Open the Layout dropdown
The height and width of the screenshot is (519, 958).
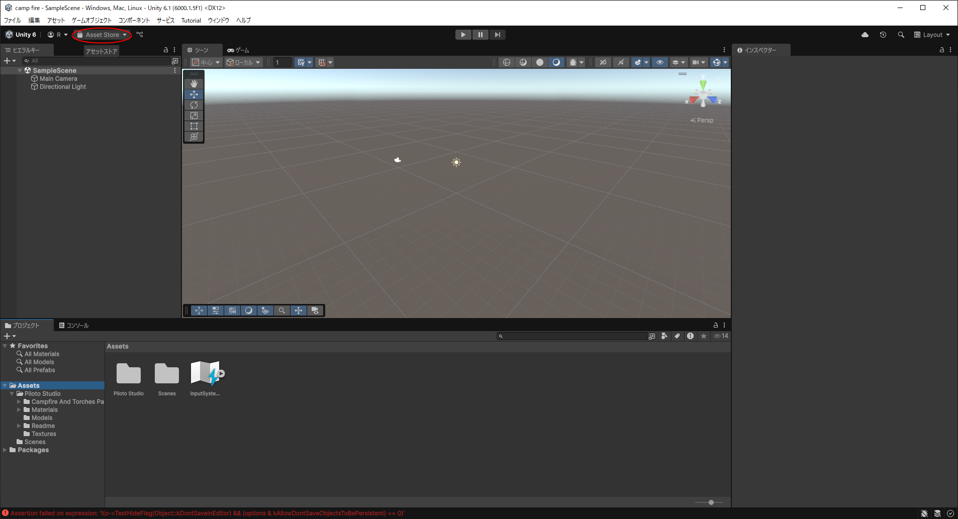pyautogui.click(x=932, y=35)
